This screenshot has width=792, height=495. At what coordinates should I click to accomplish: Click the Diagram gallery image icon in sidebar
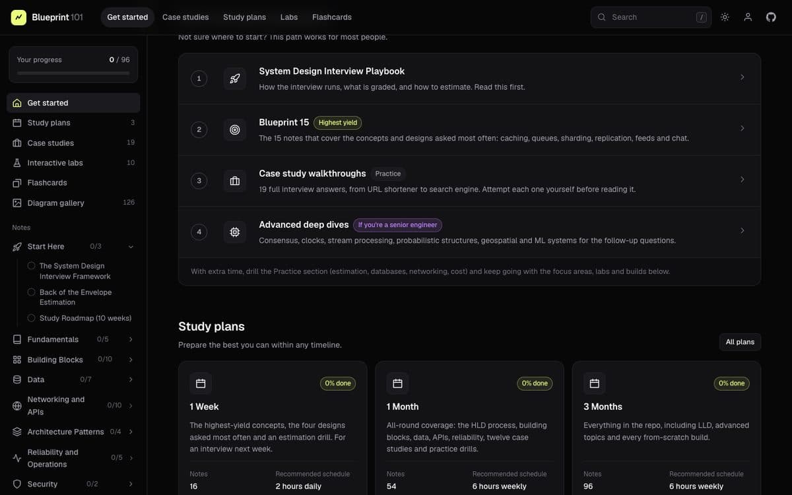pyautogui.click(x=17, y=203)
